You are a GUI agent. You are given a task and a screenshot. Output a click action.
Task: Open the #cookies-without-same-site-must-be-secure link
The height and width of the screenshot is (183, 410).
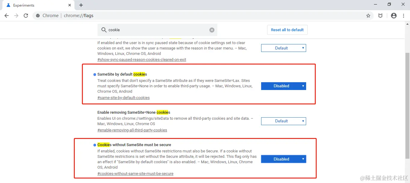(x=135, y=174)
